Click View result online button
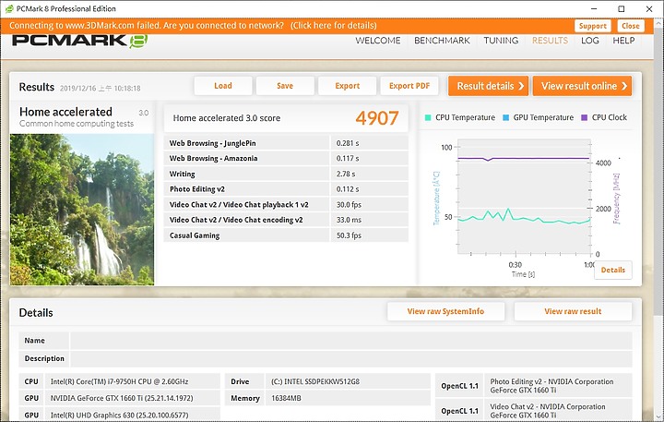The image size is (664, 422). (582, 86)
